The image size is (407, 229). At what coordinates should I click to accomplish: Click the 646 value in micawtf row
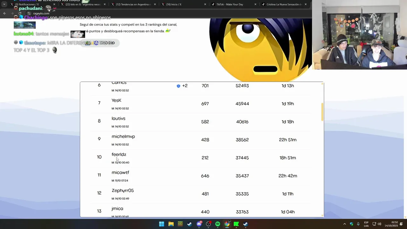[205, 176]
